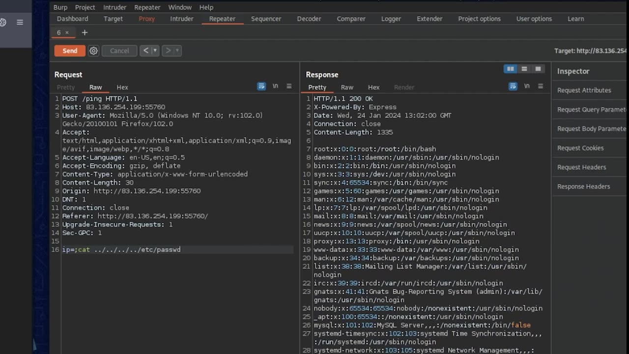Open the forward history dropdown arrow
The width and height of the screenshot is (629, 354).
[x=177, y=50]
